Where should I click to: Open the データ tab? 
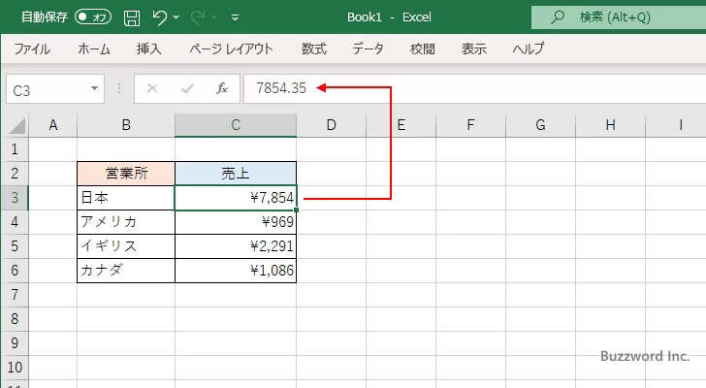pyautogui.click(x=368, y=48)
